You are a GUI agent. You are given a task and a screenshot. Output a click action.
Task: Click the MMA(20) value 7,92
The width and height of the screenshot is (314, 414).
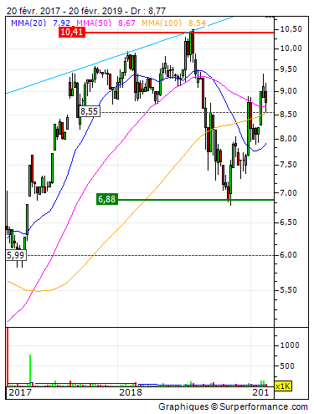pos(61,23)
